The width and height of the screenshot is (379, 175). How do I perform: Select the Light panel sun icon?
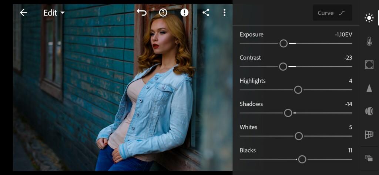(369, 18)
